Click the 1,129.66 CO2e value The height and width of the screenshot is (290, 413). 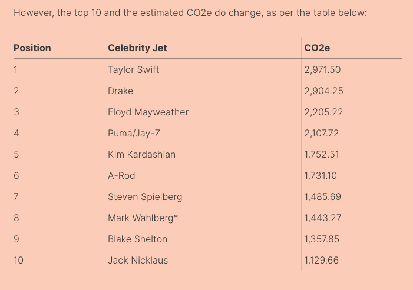[322, 260]
